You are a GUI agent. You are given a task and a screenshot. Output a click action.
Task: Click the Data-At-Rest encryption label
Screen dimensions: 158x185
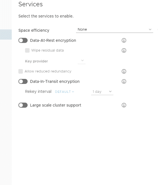(53, 40)
